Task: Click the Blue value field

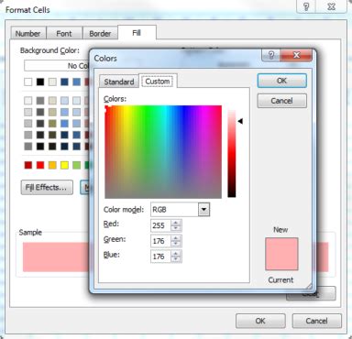Action: [160, 257]
